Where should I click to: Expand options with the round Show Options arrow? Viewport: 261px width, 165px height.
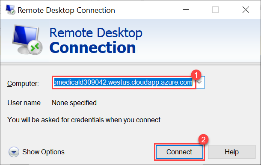(14, 152)
